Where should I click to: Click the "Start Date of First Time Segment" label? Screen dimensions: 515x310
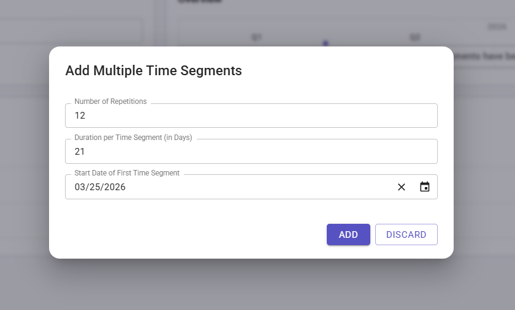pos(127,173)
